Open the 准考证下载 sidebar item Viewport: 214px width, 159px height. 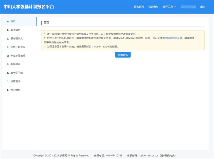(19, 73)
